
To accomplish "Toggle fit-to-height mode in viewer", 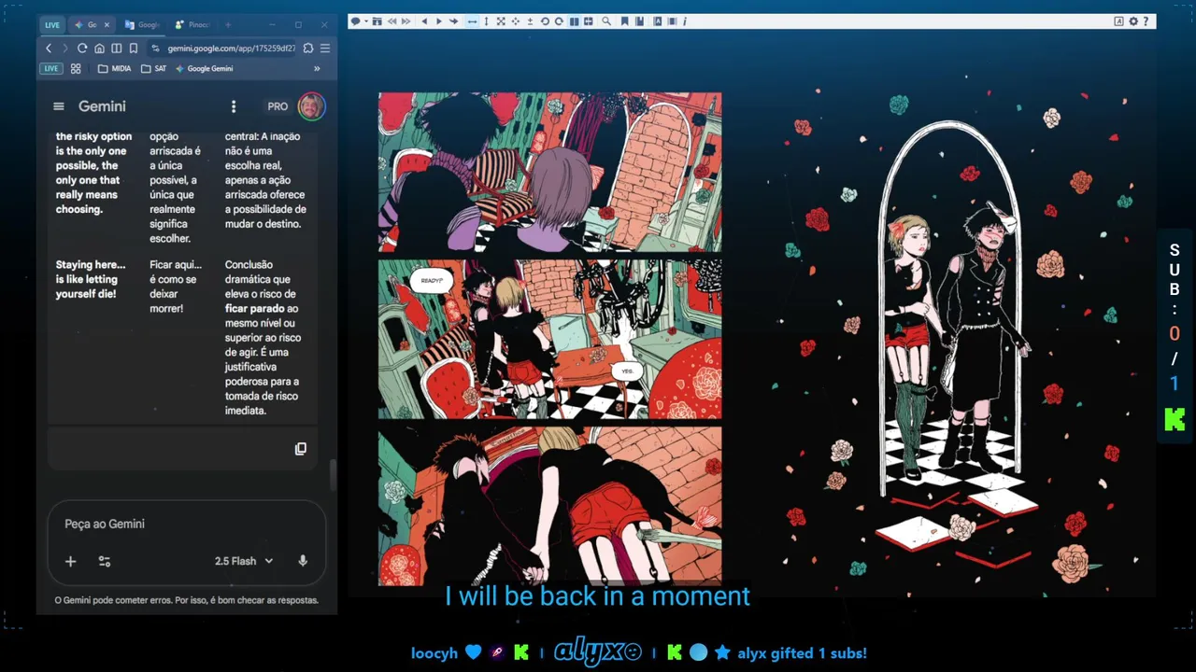I will coord(486,21).
